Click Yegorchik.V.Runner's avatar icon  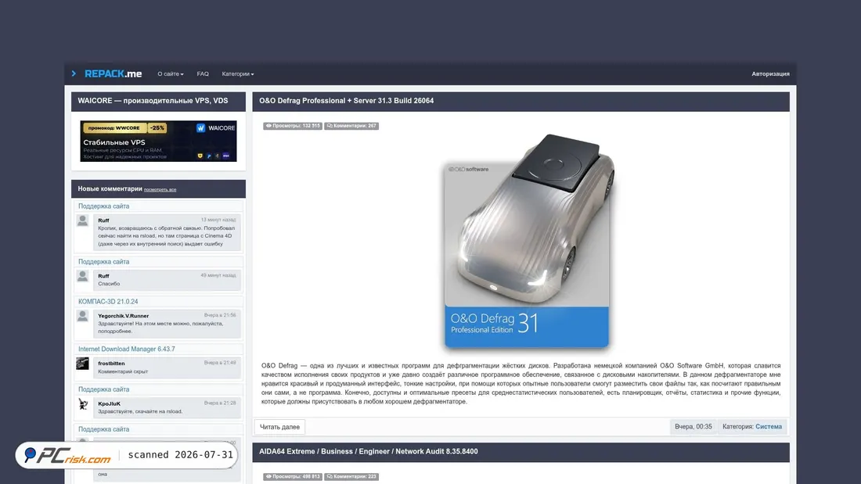82,316
